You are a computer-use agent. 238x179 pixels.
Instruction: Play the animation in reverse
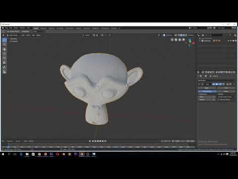(x=98, y=141)
